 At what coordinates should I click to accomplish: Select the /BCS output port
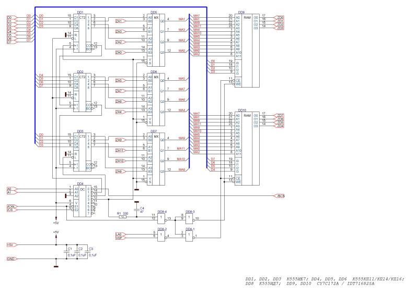[280, 196]
